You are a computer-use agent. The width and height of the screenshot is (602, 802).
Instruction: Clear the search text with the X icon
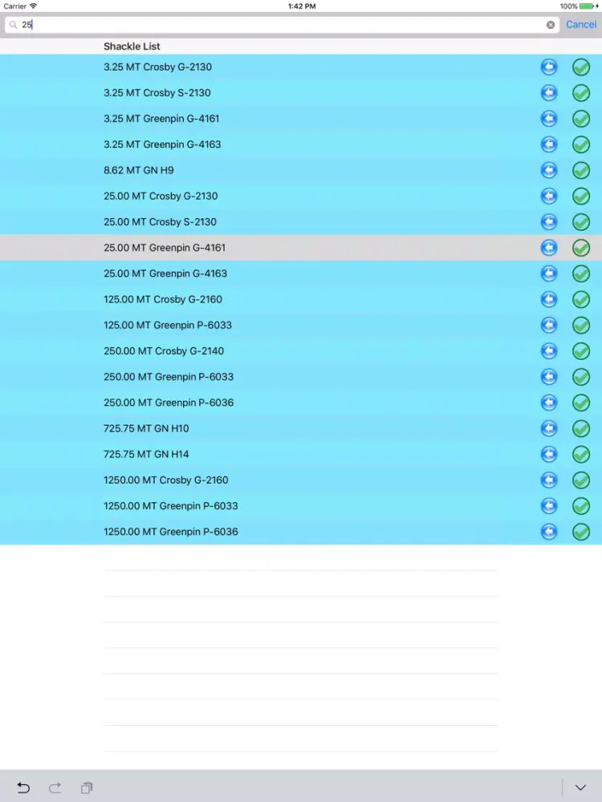point(551,25)
